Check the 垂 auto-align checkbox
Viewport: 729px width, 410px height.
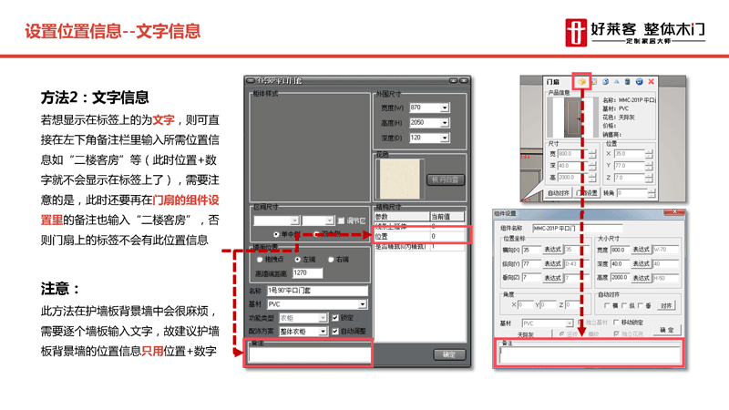coord(641,306)
